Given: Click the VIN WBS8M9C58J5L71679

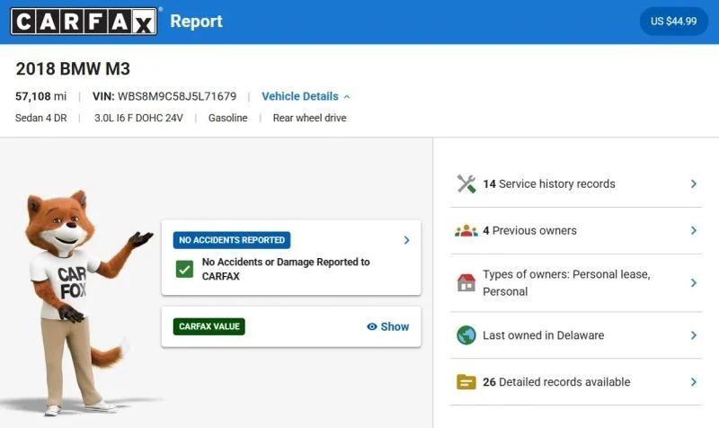Looking at the screenshot, I should tap(164, 96).
